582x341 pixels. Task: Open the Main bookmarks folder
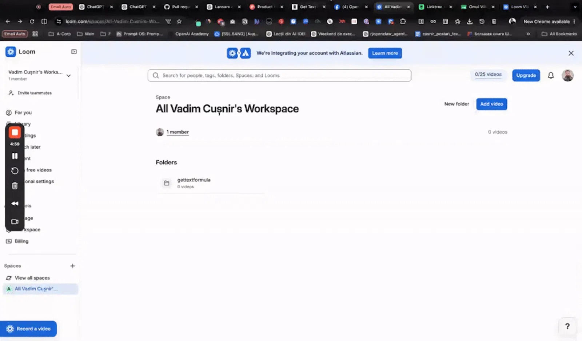85,34
